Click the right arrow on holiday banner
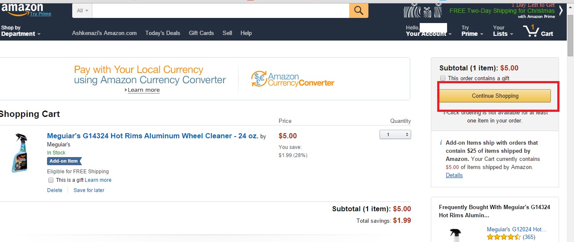 click(x=561, y=11)
